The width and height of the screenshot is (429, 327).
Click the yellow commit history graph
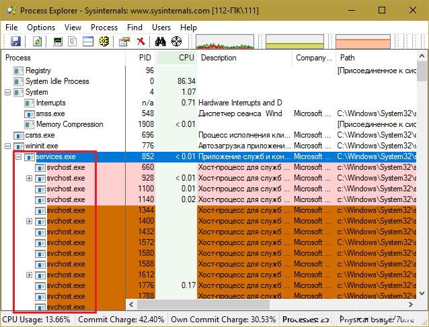(295, 42)
